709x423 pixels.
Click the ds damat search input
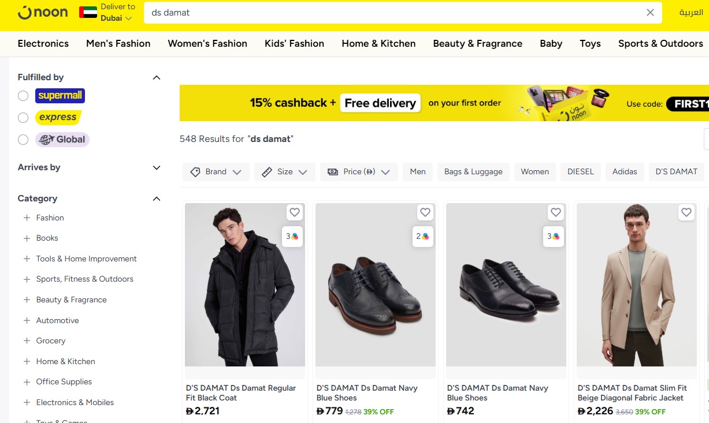coord(393,13)
